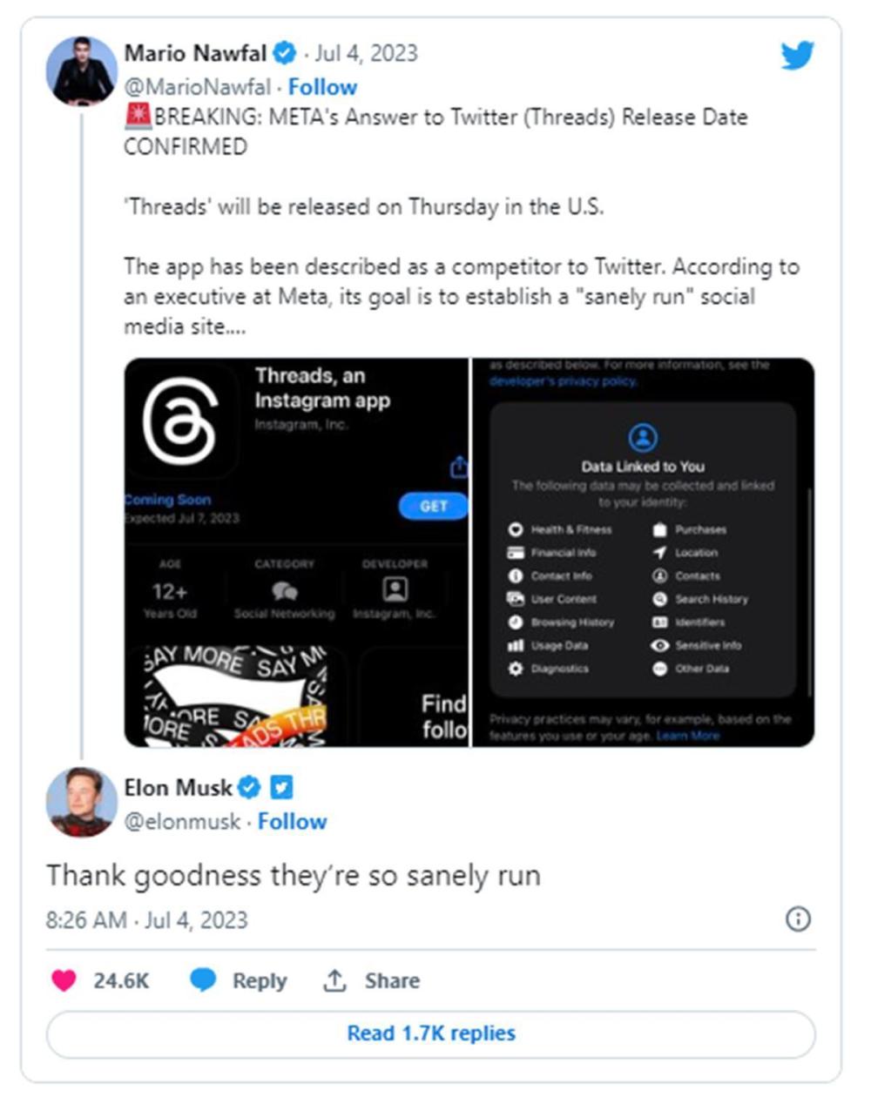Open the Reply action via the speech bubble icon
871x1097 pixels.
[205, 979]
